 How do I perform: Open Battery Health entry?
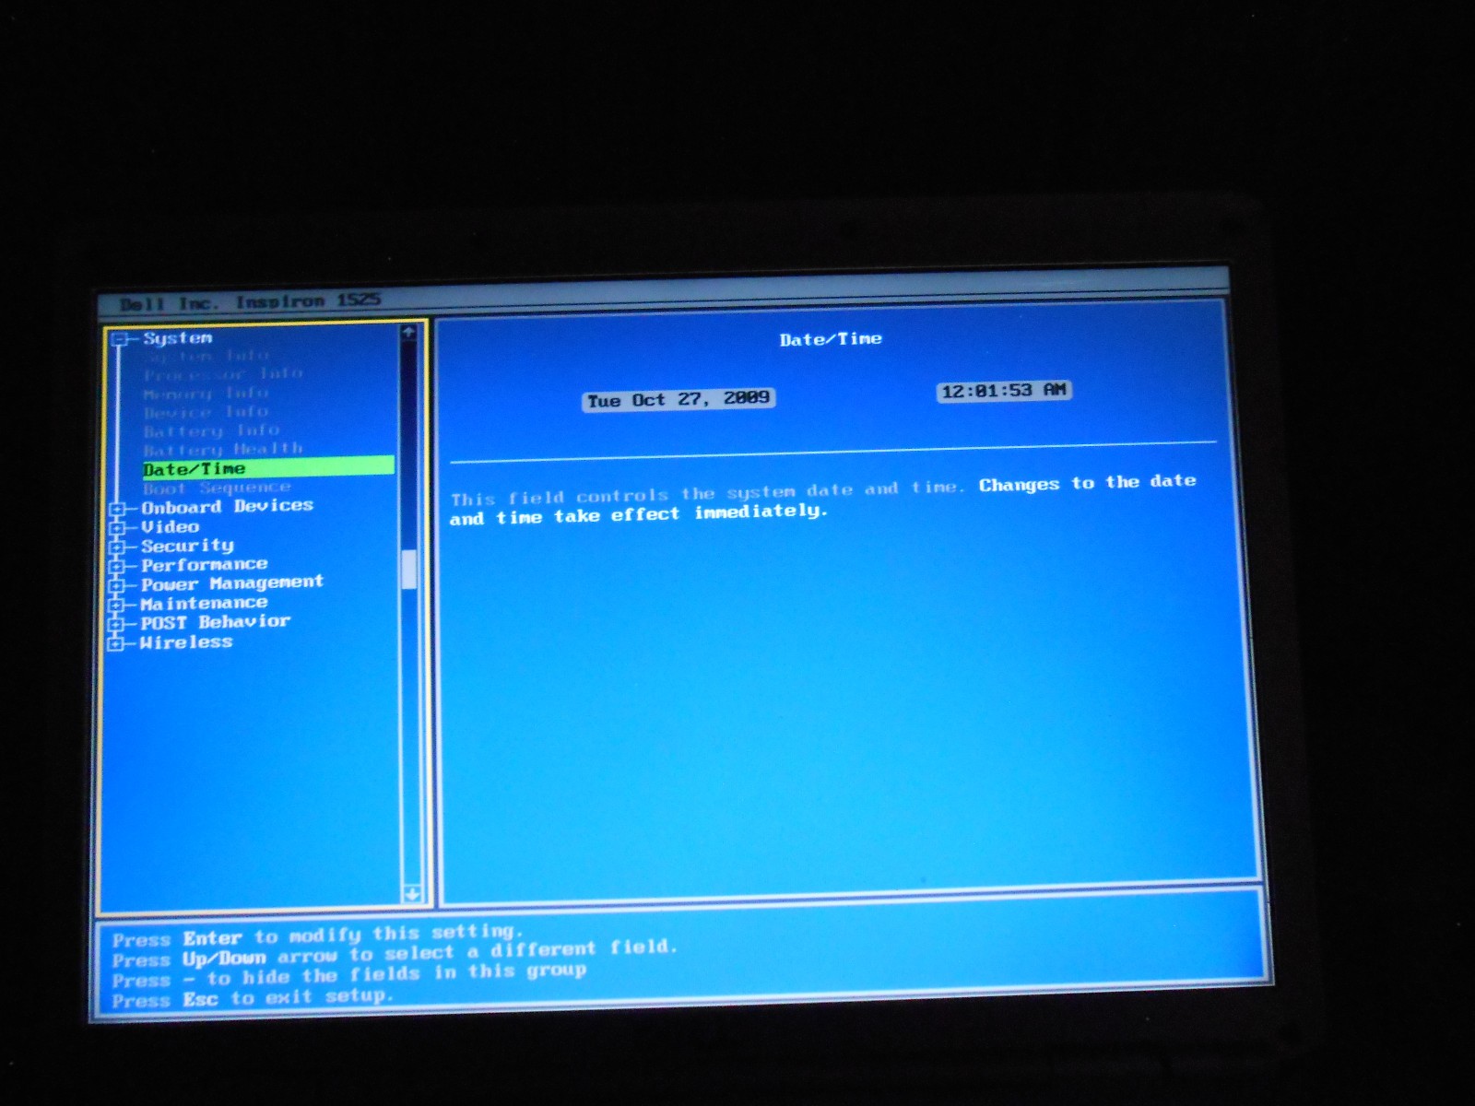223,450
